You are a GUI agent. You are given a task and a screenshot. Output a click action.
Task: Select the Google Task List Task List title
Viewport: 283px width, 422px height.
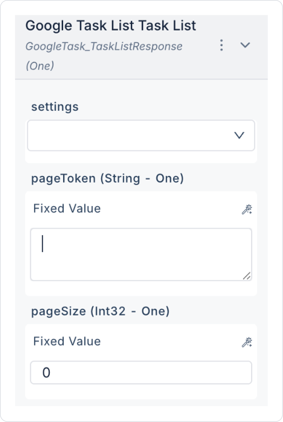[x=111, y=25]
